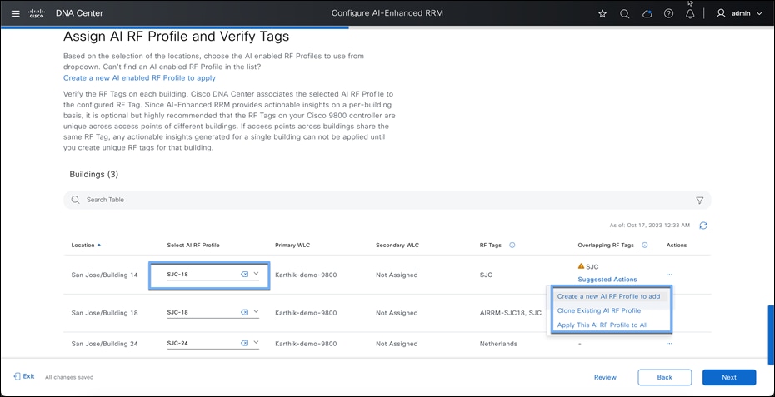Clear the AI RF profile for Building 18
Image resolution: width=775 pixels, height=397 pixels.
pyautogui.click(x=244, y=312)
